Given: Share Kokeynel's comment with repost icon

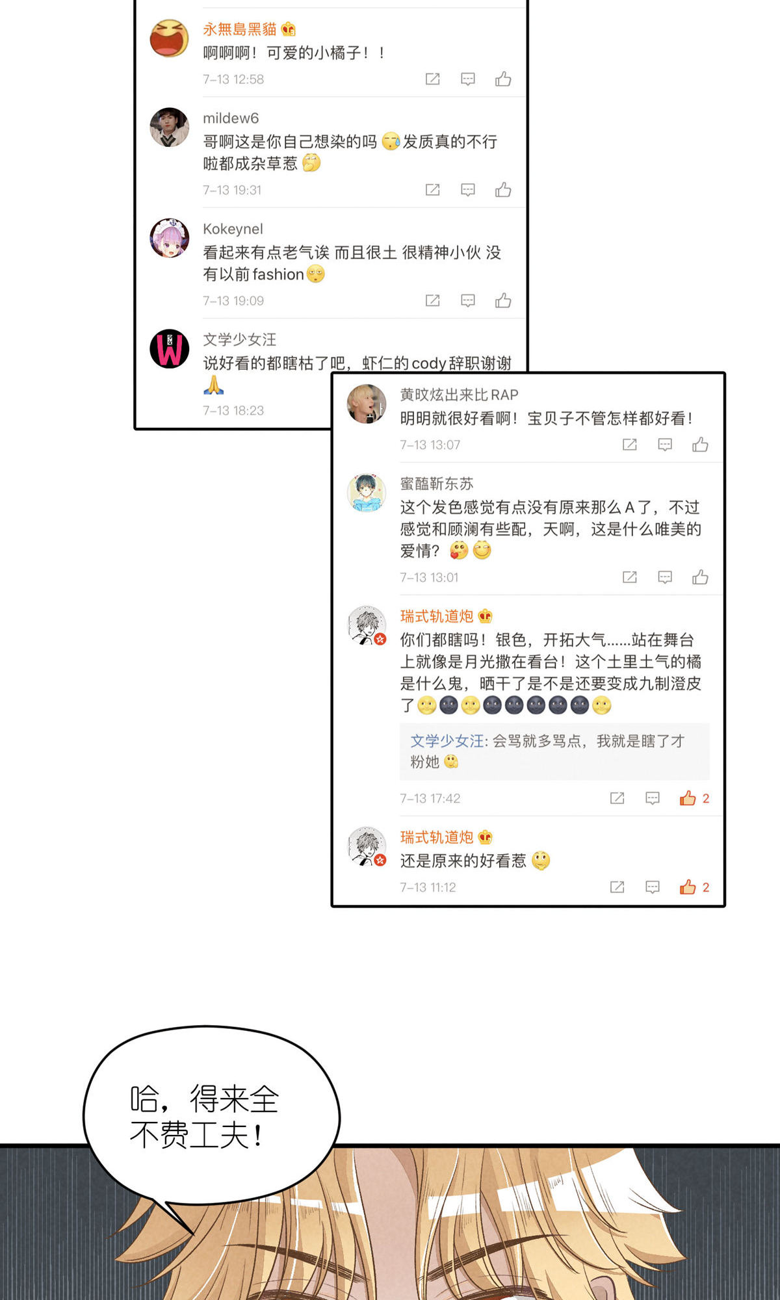Looking at the screenshot, I should pos(432,300).
